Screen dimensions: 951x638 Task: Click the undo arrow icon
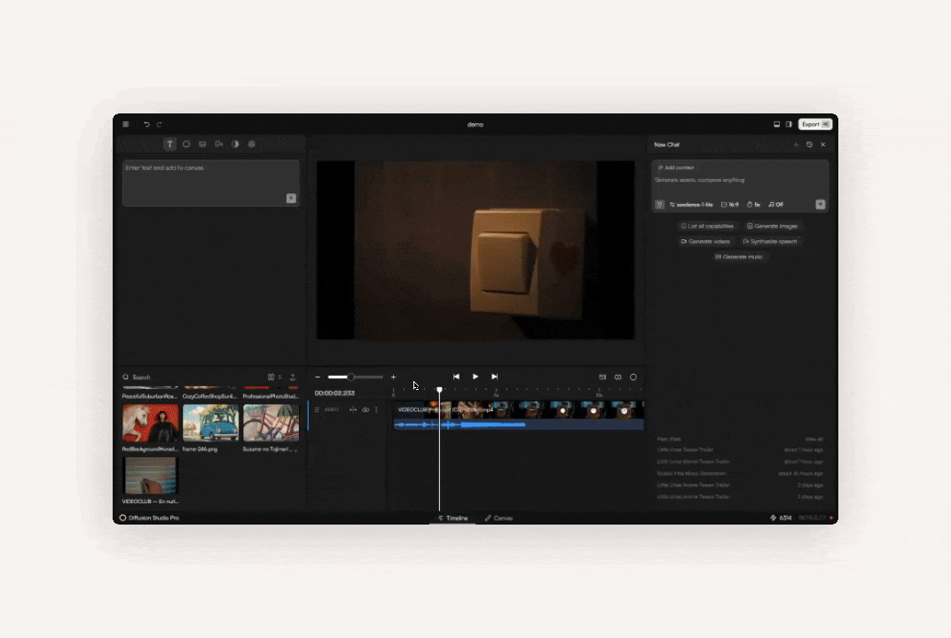coord(146,124)
